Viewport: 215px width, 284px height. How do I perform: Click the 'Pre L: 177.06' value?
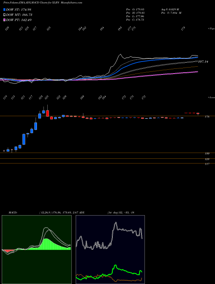(x=135, y=16)
